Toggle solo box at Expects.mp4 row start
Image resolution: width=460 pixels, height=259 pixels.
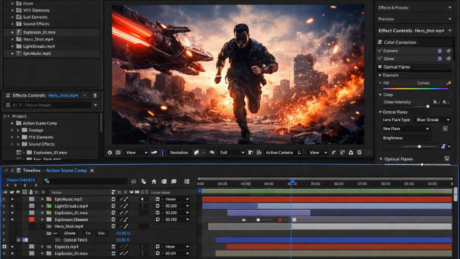pos(5,246)
